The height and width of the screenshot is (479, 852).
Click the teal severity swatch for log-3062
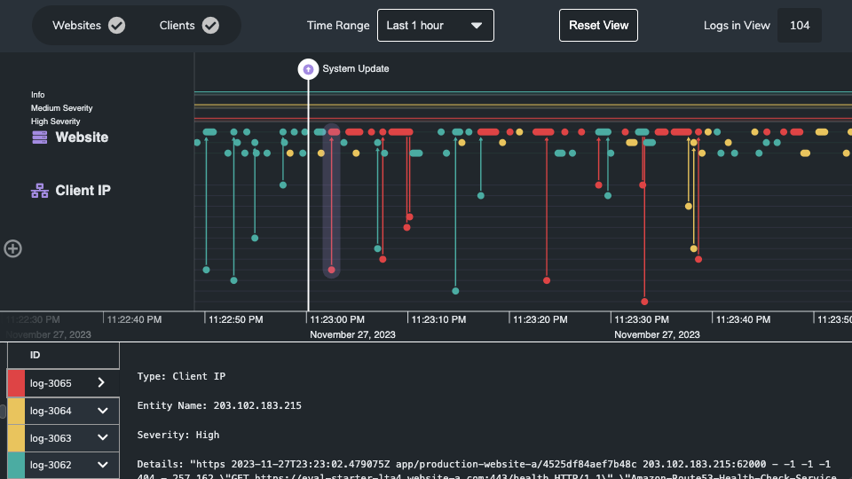[16, 465]
